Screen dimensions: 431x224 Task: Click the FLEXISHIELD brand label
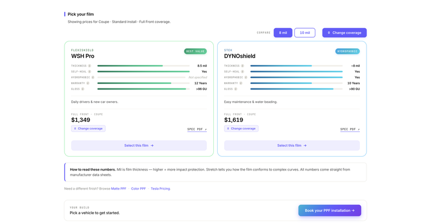(x=82, y=50)
